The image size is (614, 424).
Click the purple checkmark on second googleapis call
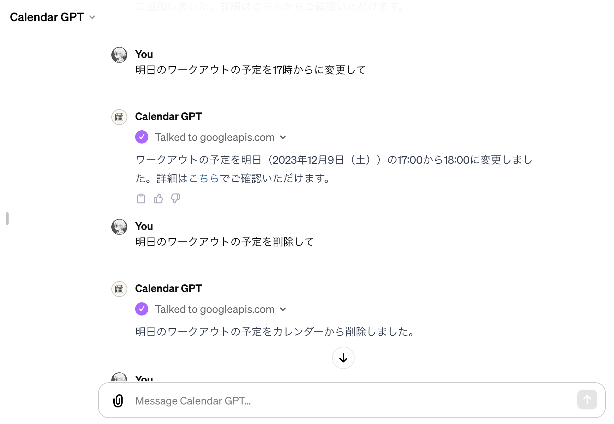point(142,309)
